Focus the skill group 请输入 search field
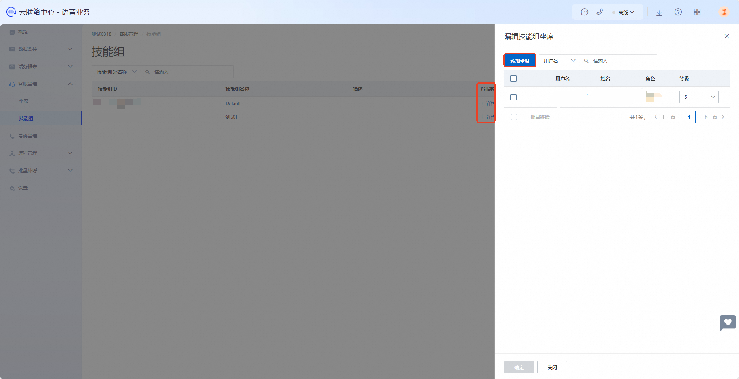739x379 pixels. click(187, 72)
